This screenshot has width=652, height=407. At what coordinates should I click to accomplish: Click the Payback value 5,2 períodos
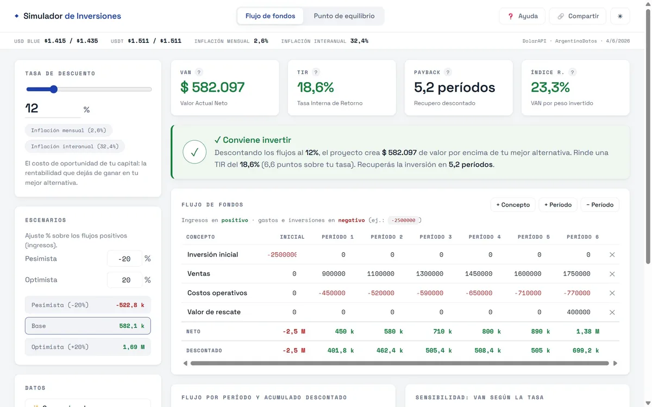(x=455, y=87)
